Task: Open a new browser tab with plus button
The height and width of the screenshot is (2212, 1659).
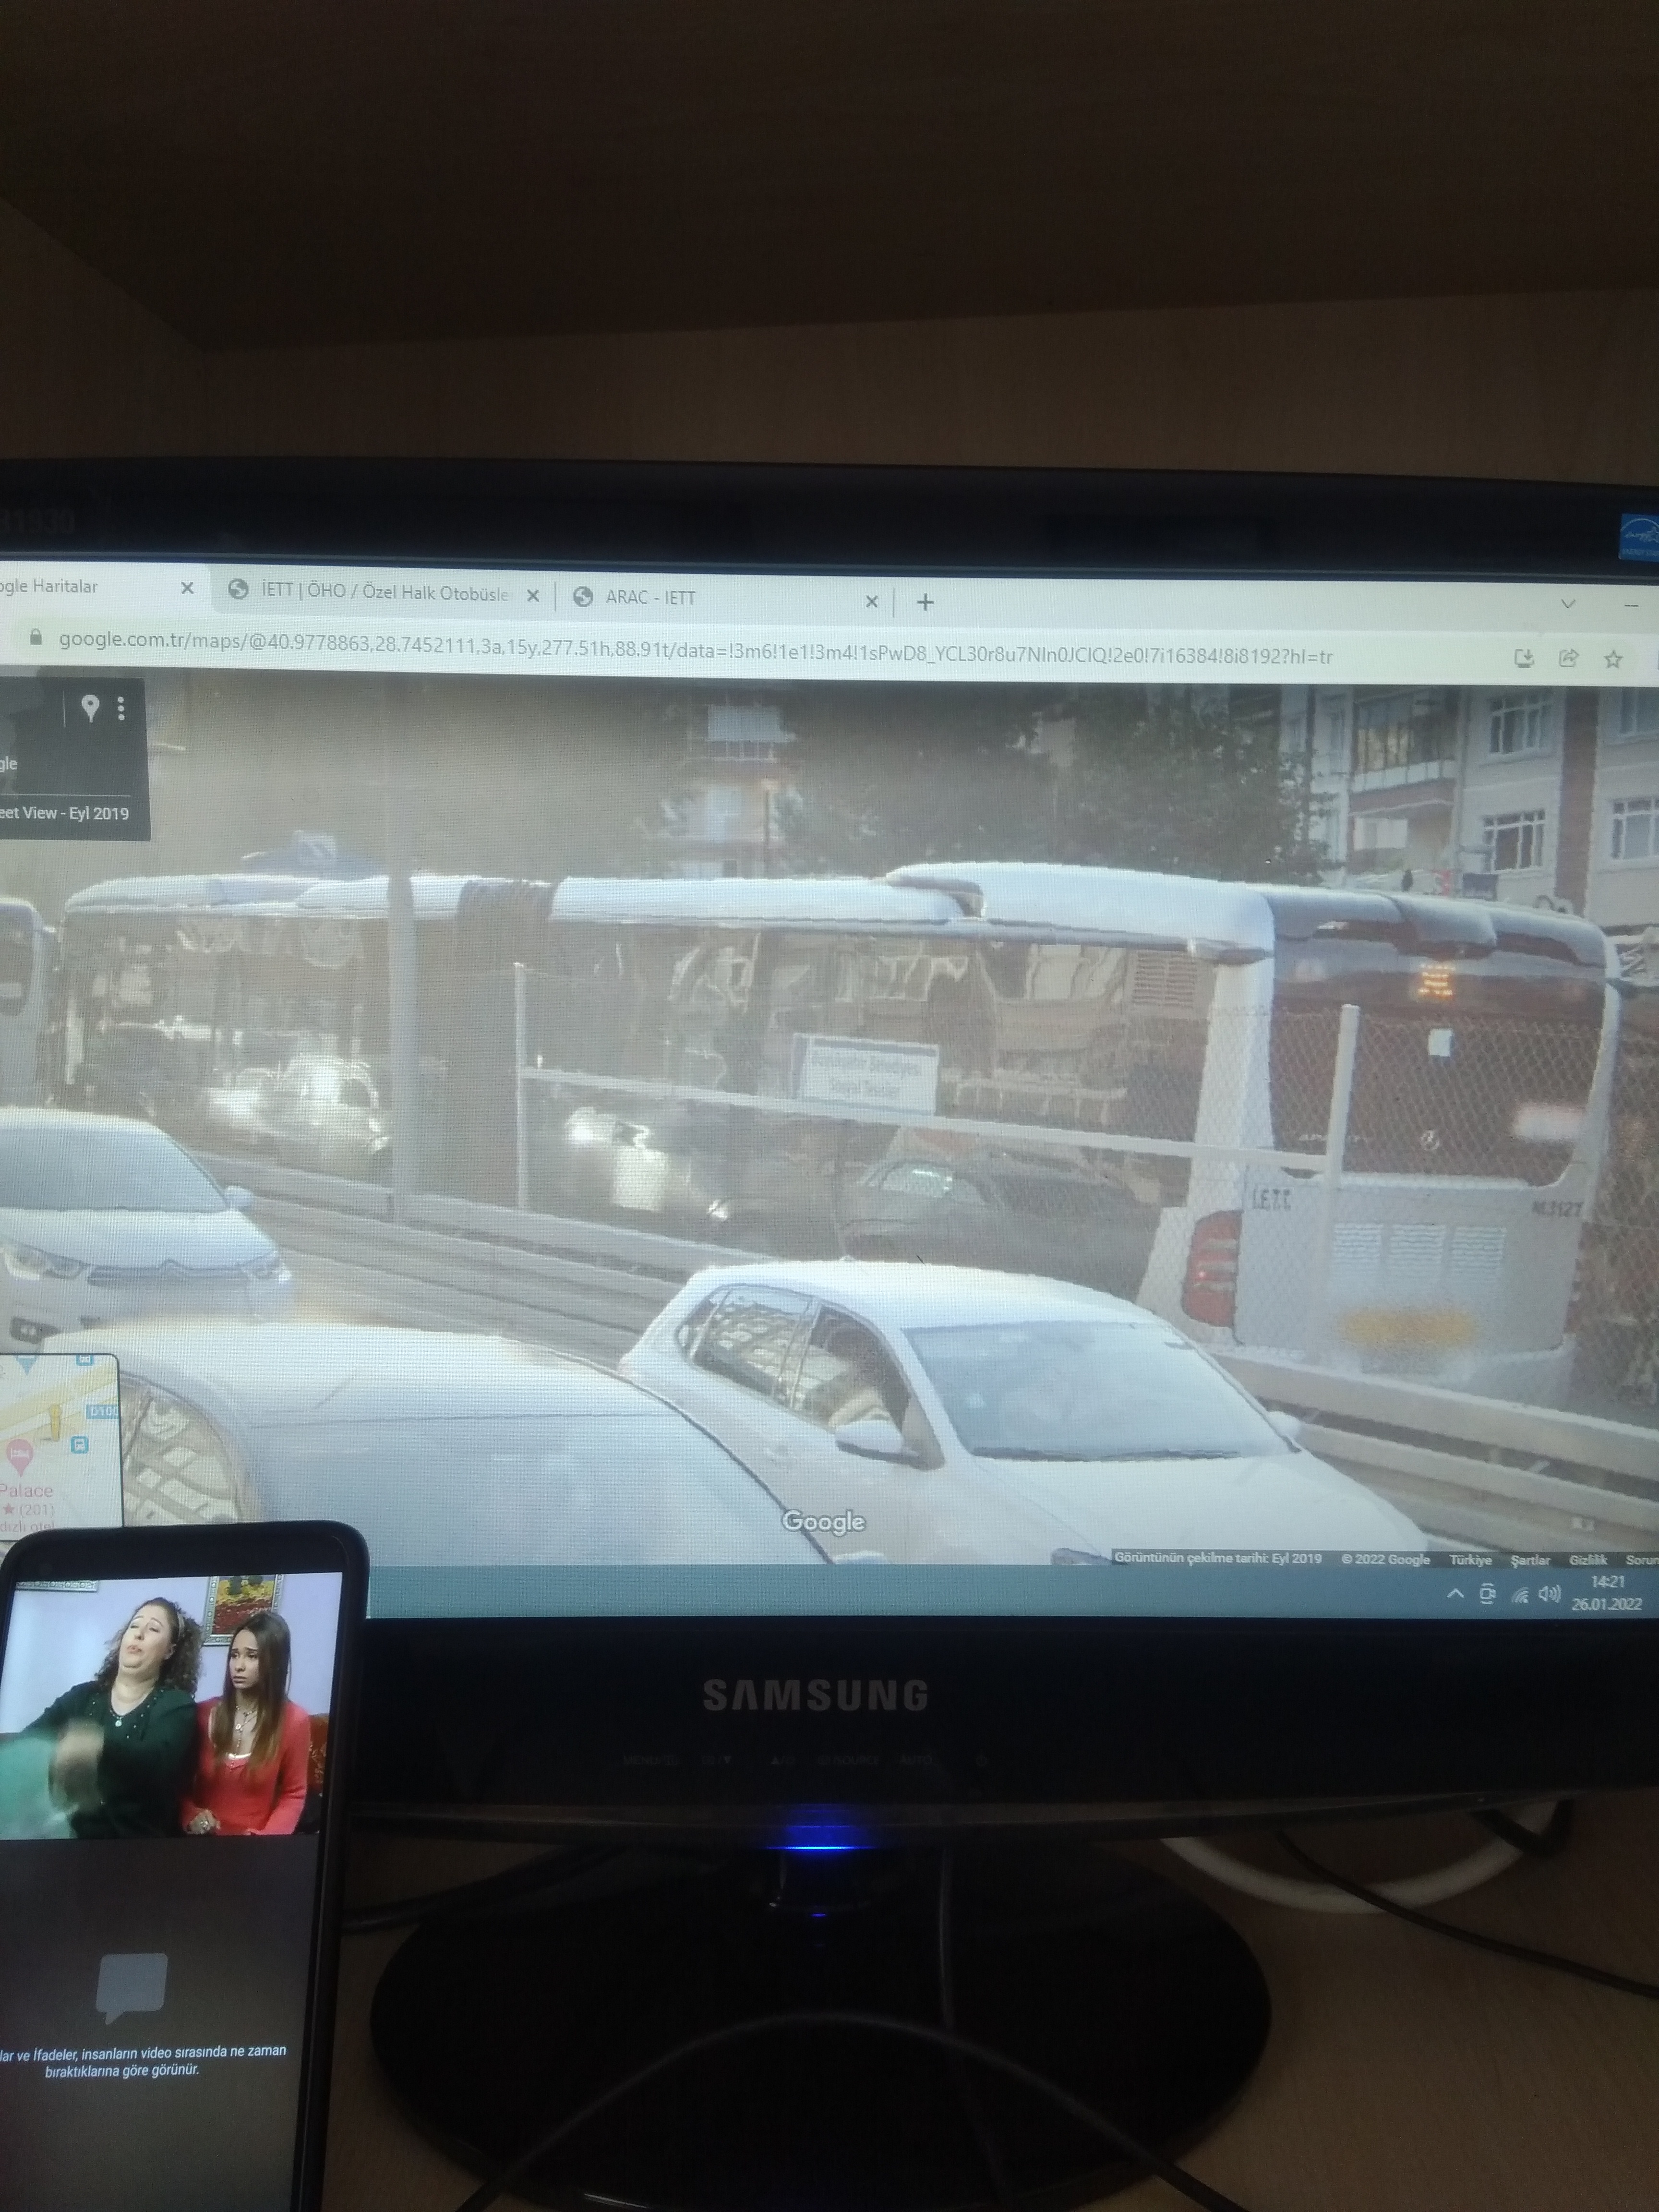Action: pyautogui.click(x=925, y=602)
